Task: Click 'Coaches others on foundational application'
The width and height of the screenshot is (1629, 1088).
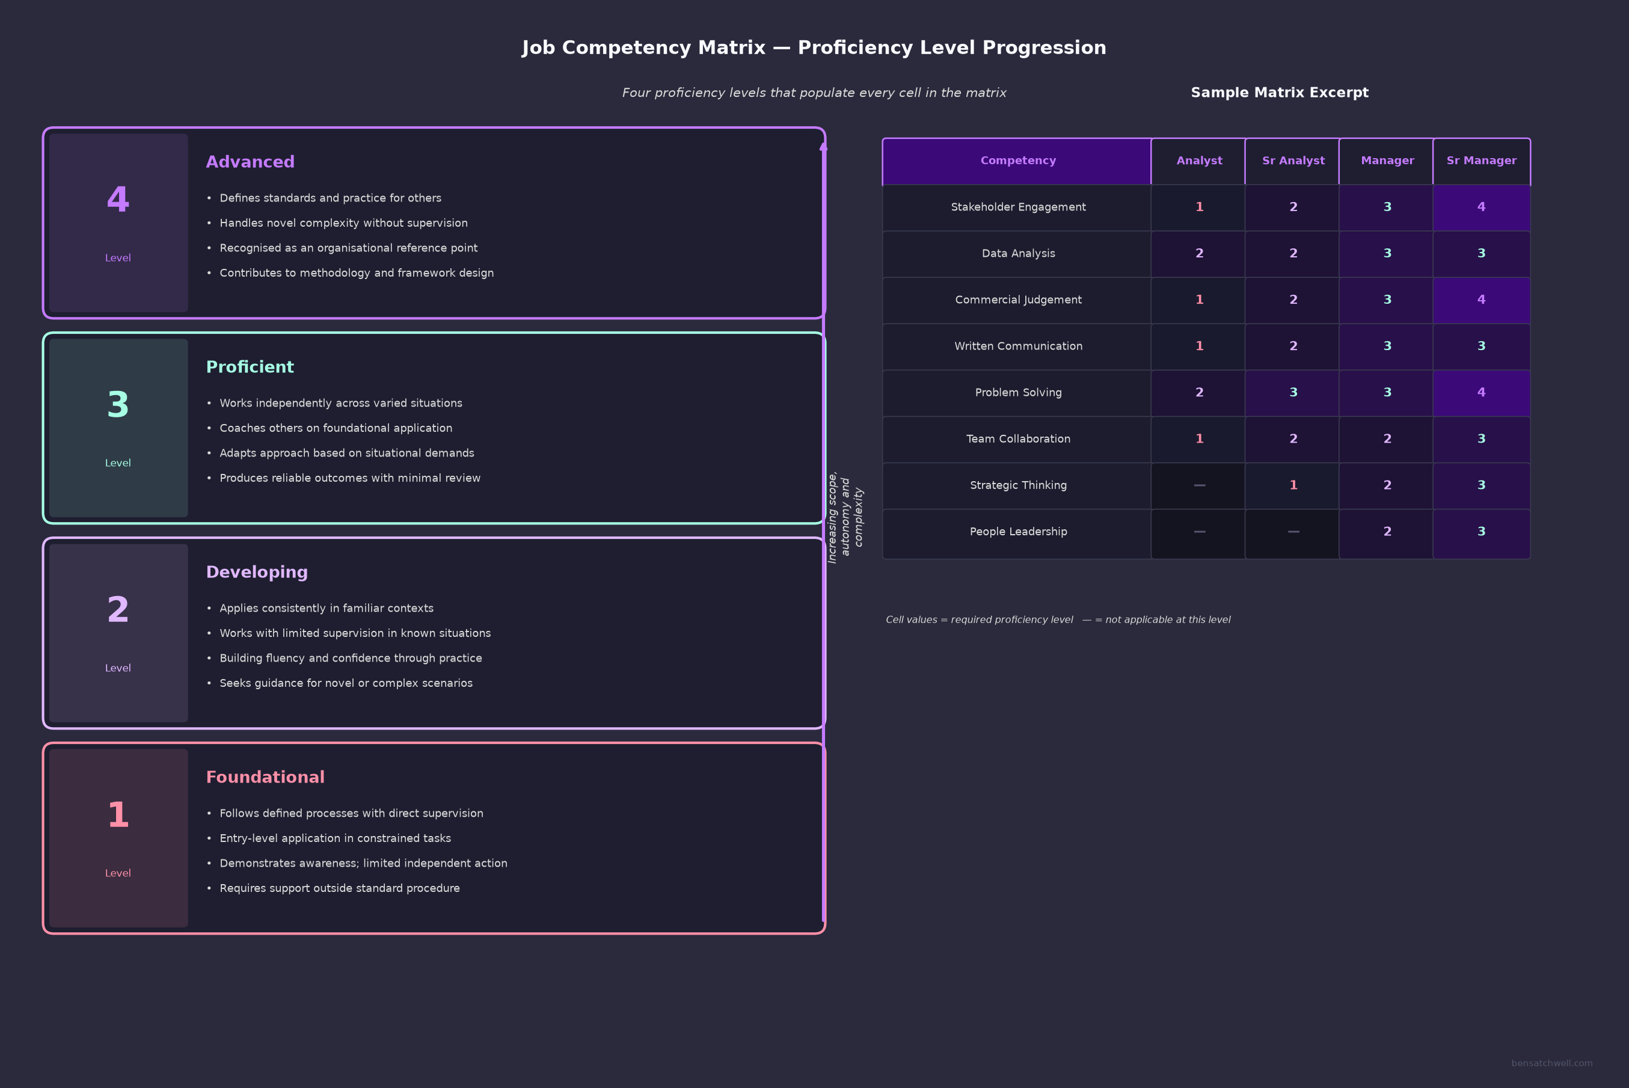Action: 336,428
